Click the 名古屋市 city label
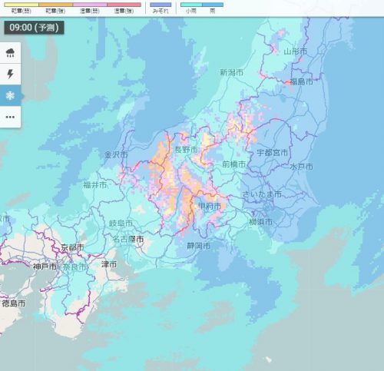The width and height of the screenshot is (384, 371). point(128,239)
